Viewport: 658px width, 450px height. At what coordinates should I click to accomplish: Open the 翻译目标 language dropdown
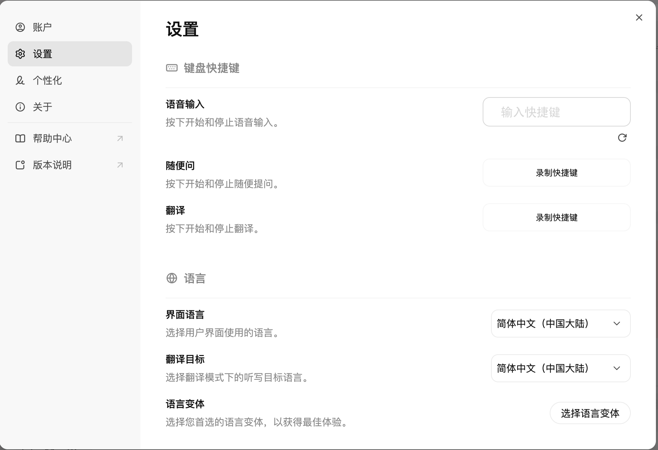tap(560, 368)
